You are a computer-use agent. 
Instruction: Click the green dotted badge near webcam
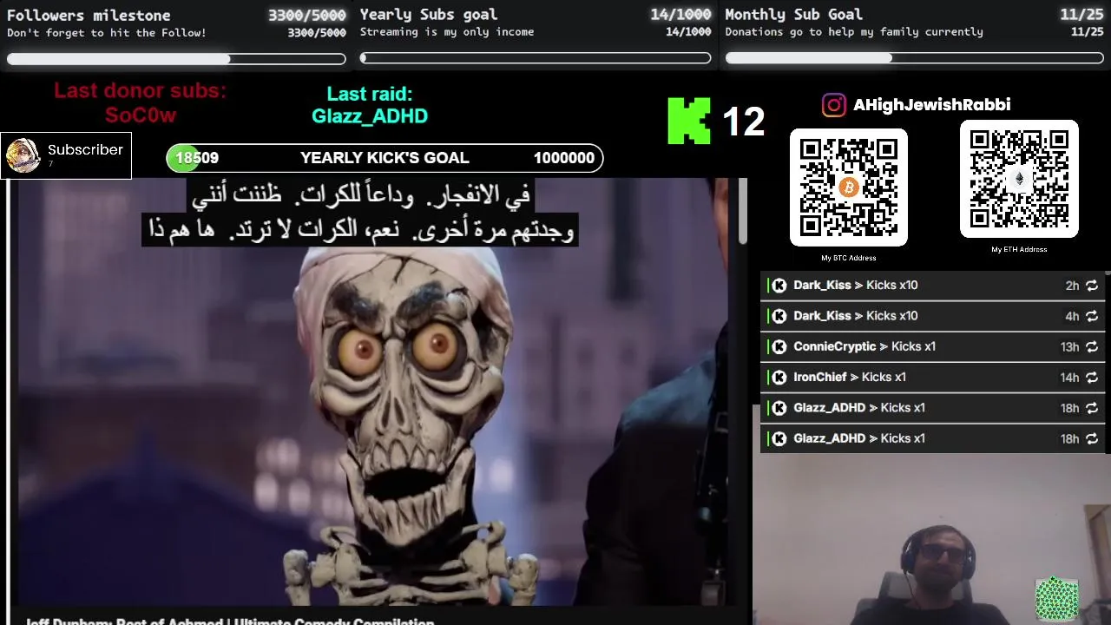click(1056, 598)
